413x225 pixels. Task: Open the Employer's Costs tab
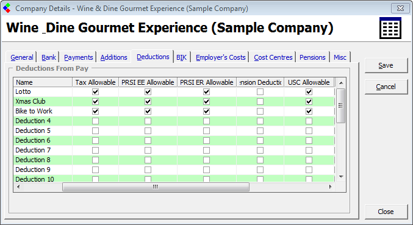(220, 57)
